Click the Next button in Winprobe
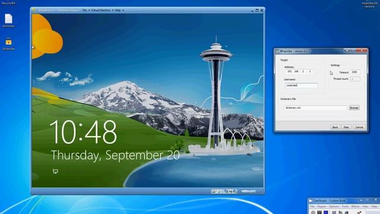Screen dimensions: 380x214 click(x=346, y=127)
